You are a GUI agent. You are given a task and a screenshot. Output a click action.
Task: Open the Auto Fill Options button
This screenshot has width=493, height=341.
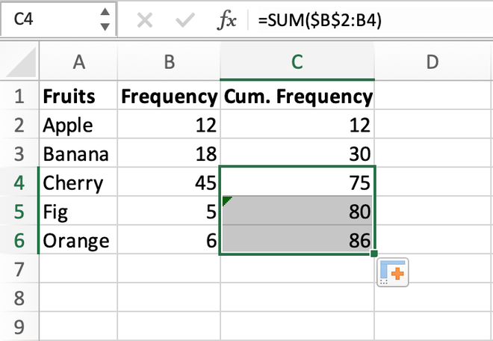(x=393, y=272)
